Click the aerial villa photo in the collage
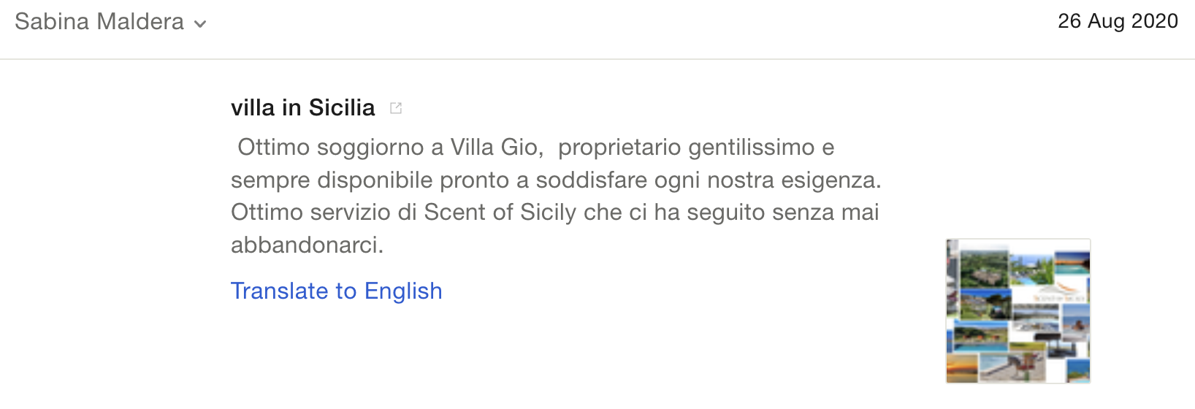The width and height of the screenshot is (1195, 409). click(983, 268)
